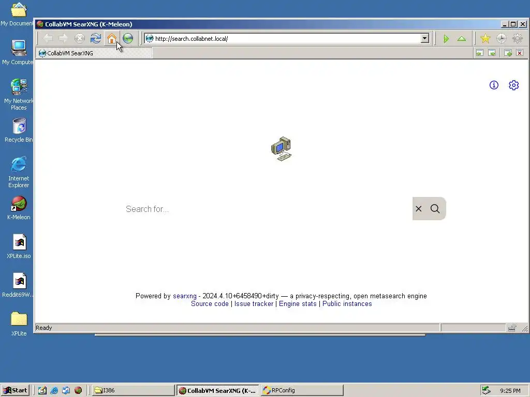Click into the 'Search for...' input box
Screen dimensions: 530x397
click(x=267, y=209)
